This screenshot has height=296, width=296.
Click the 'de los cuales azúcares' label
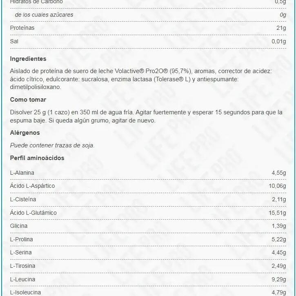pos(44,15)
